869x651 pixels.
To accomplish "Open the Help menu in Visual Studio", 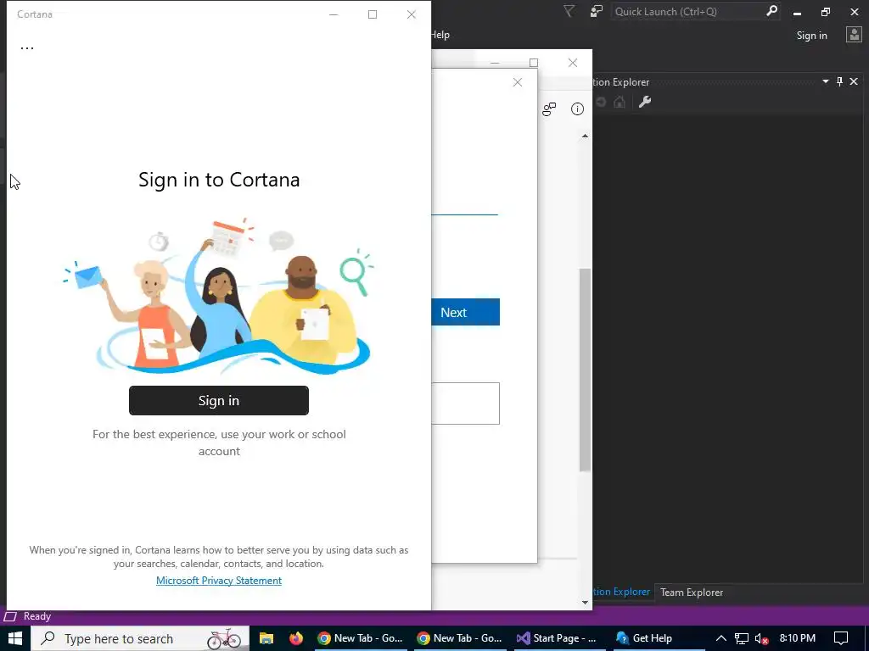I will pos(440,34).
